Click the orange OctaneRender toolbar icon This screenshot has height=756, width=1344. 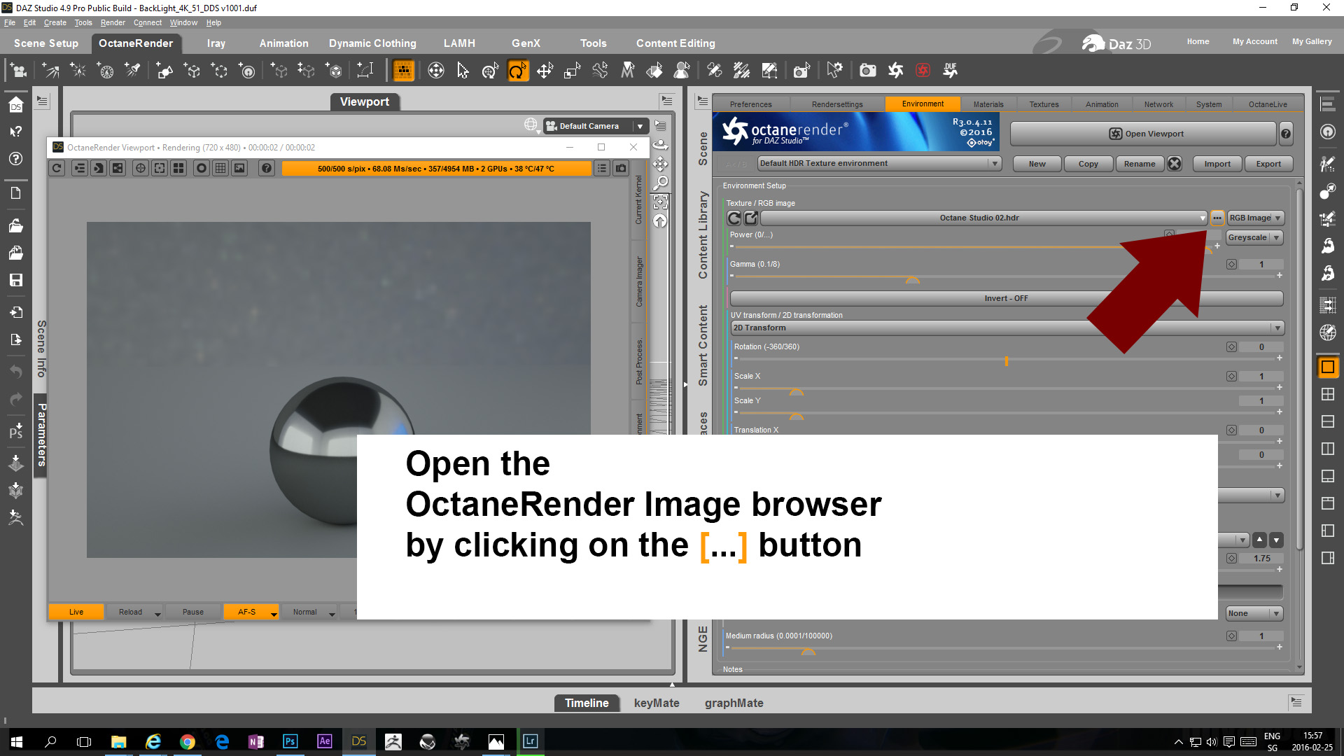403,71
